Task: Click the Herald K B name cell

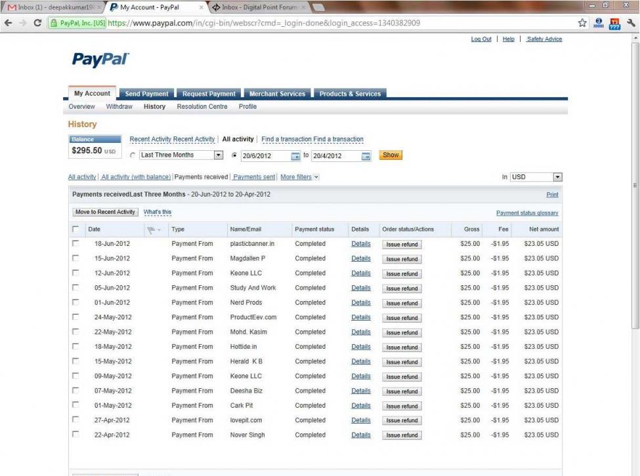Action: 246,361
